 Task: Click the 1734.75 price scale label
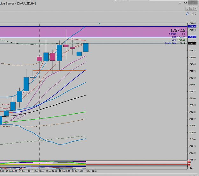pyautogui.click(x=192, y=91)
